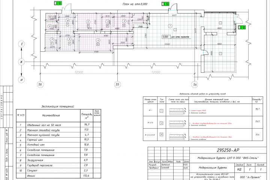The width and height of the screenshot is (270, 180).
Task: Click the axis bubble labeled Е
Action: pyautogui.click(x=21, y=44)
